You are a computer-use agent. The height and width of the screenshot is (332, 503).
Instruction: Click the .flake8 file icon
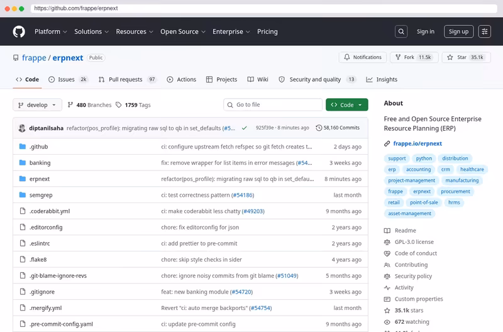(23, 259)
